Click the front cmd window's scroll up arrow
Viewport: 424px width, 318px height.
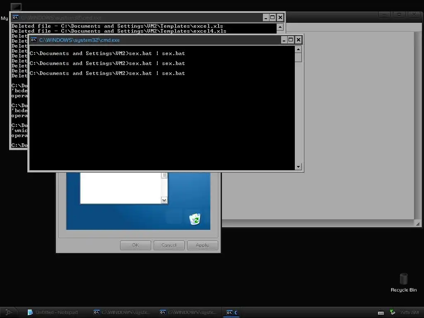[x=298, y=49]
